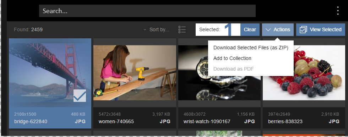Click JPG label on women-740665 card
348x137 pixels.
click(x=165, y=121)
